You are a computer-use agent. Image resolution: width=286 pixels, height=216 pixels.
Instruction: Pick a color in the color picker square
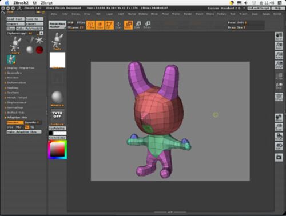click(58, 150)
